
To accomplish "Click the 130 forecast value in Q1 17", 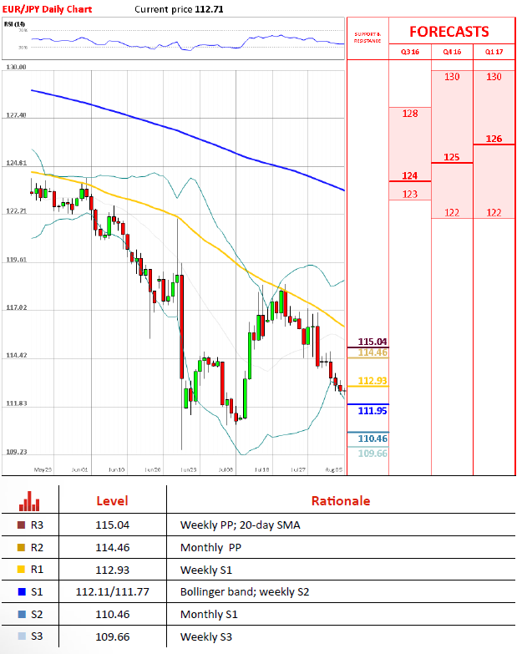I will click(494, 77).
